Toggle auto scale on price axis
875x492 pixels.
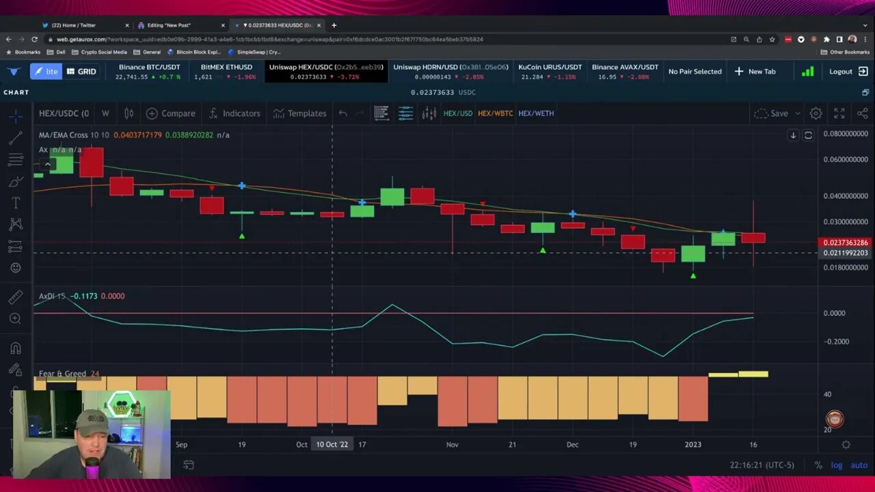[x=859, y=465]
